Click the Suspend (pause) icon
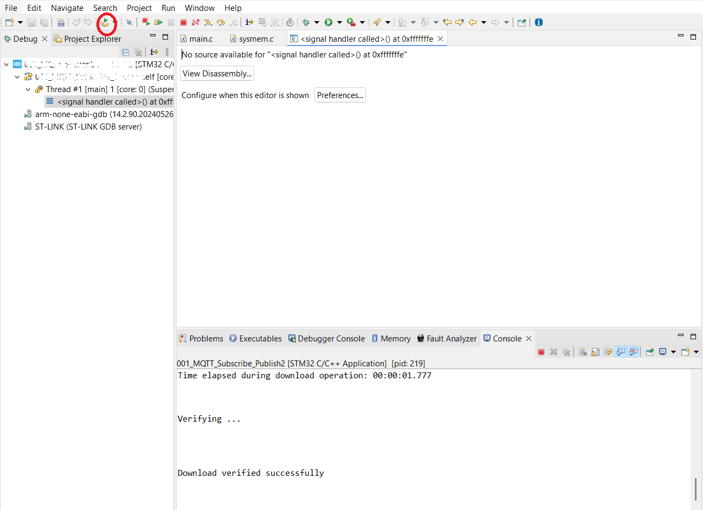This screenshot has width=703, height=510. tap(170, 22)
